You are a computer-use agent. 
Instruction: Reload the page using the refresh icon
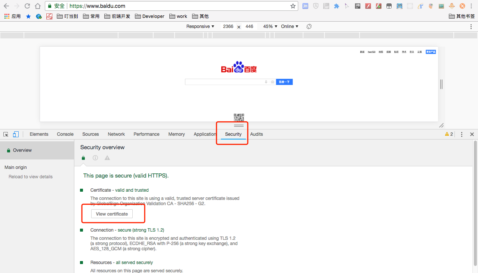[27, 6]
